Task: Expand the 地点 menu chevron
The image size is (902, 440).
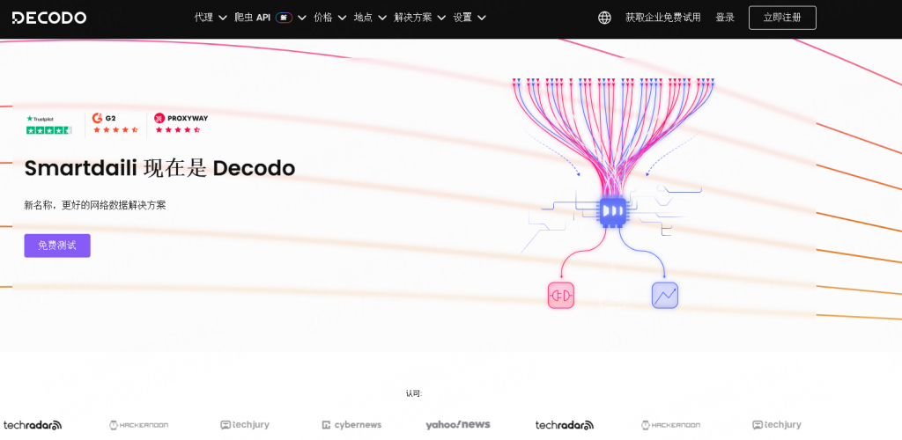Action: 382,18
